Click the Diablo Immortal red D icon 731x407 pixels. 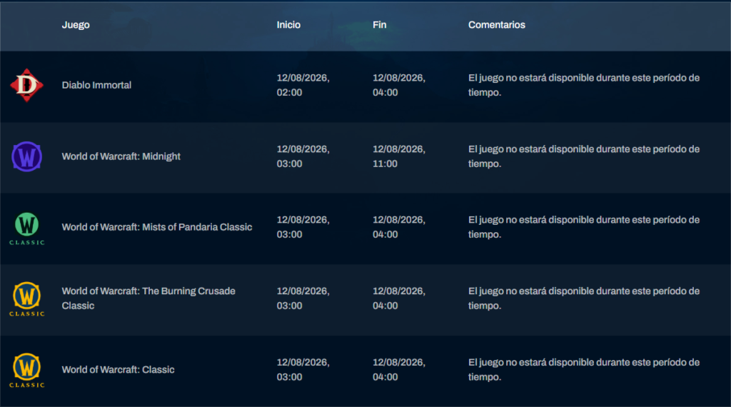[26, 85]
